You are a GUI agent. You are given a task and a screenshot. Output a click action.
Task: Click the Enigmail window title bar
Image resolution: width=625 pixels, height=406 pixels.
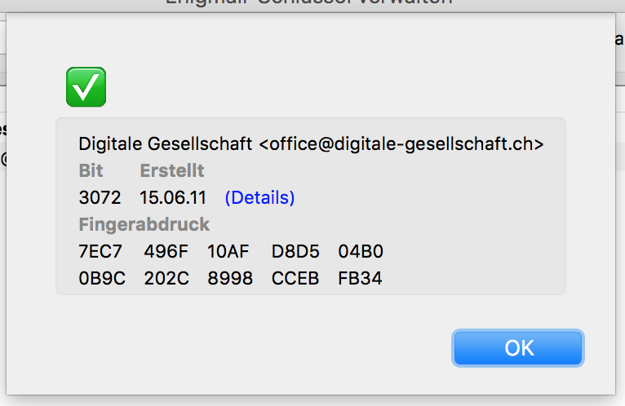coord(309,3)
